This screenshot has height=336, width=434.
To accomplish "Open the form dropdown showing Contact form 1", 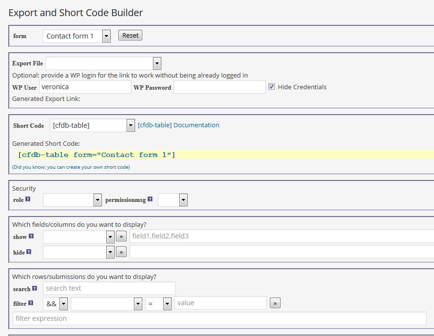I will (x=76, y=36).
